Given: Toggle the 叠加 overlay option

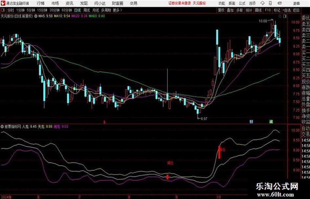Looking at the screenshot, I should 230,10.
